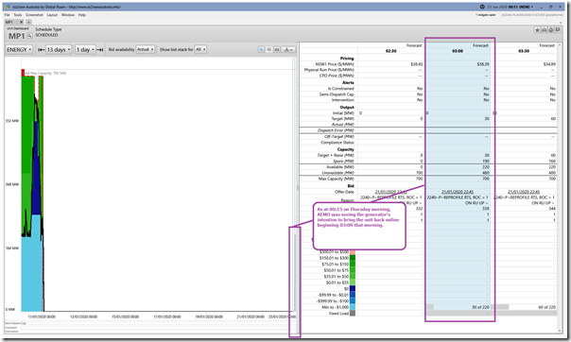Screen dimensions: 571x342
Task: Click the table scroll-up arrow
Action: click(560, 44)
